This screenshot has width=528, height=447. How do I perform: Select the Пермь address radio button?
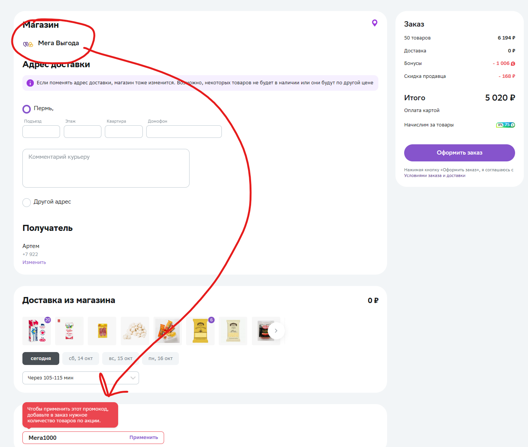pos(27,109)
